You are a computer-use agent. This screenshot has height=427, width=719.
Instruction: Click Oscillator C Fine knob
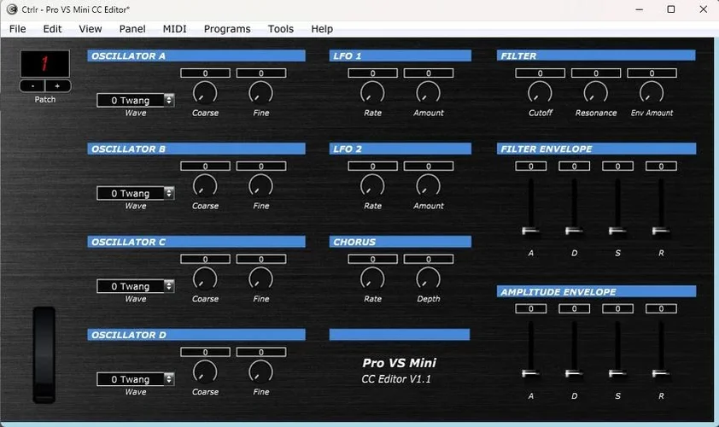click(x=261, y=279)
